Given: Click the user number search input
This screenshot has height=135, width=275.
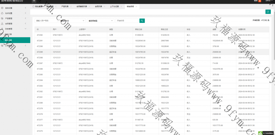Looking at the screenshot, I should tap(46, 21).
